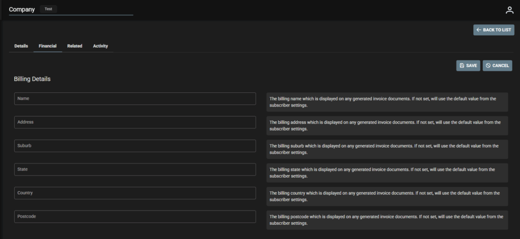The width and height of the screenshot is (520, 239).
Task: Click the Test badge beside Company
Action: point(48,9)
